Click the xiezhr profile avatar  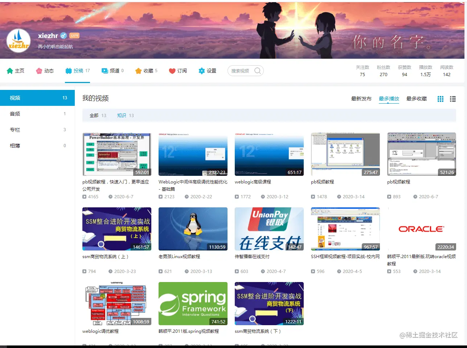coord(19,41)
